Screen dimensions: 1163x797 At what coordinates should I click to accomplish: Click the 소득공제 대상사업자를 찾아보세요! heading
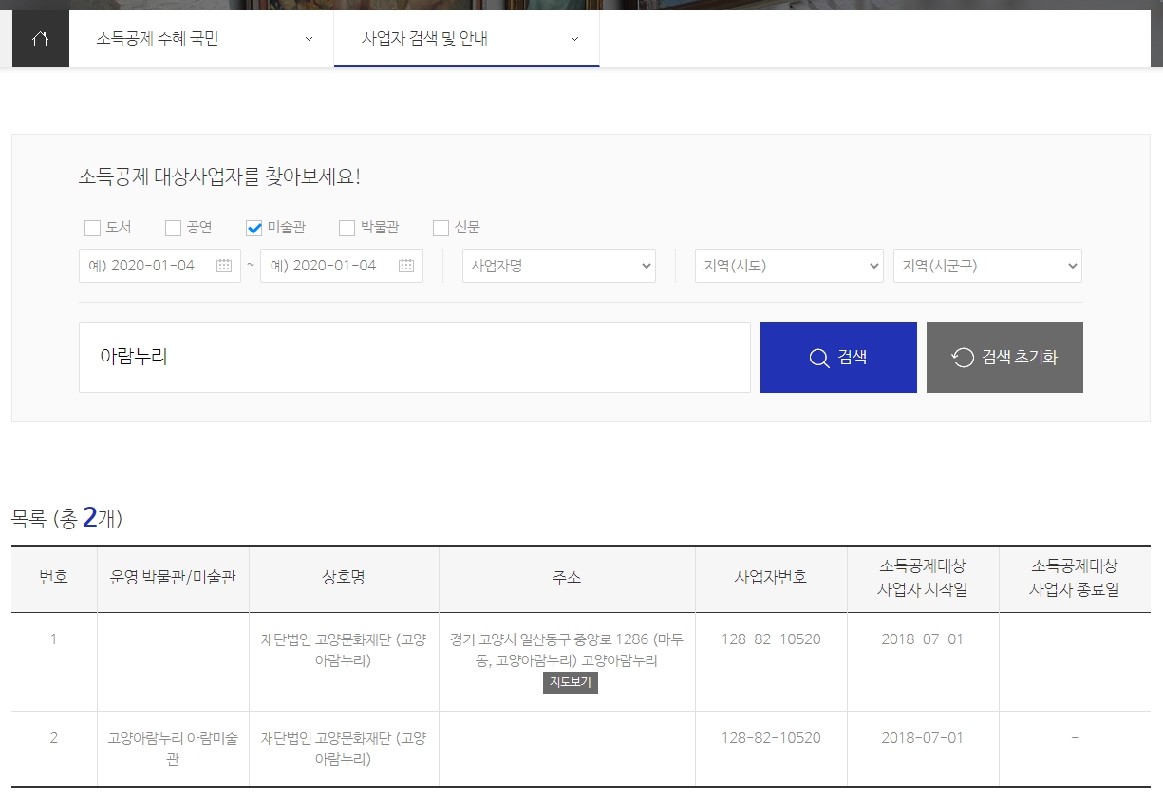(219, 176)
